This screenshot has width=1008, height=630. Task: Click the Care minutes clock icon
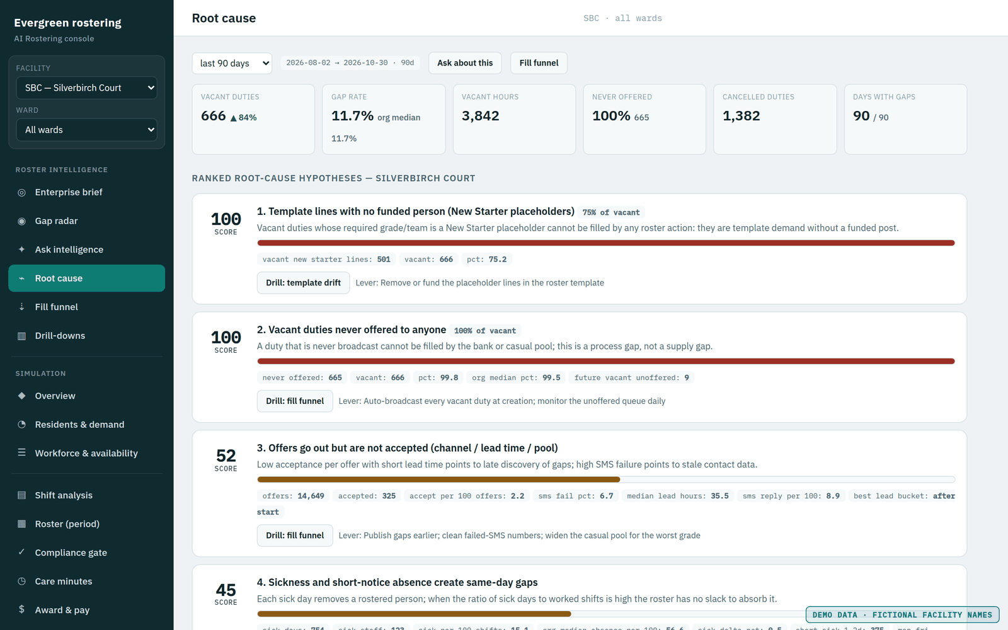click(21, 581)
